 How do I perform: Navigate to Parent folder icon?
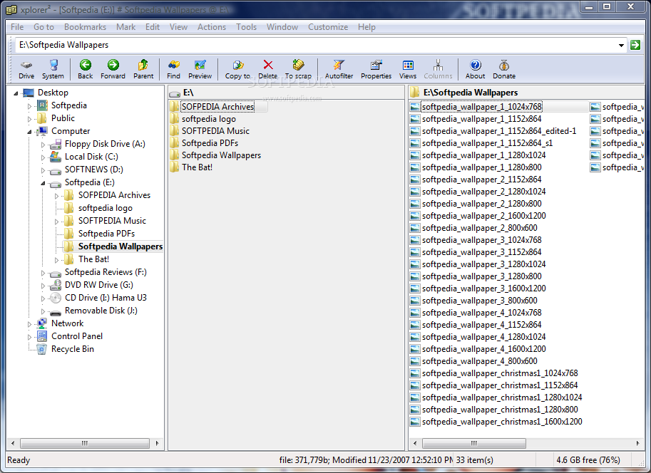coord(143,69)
